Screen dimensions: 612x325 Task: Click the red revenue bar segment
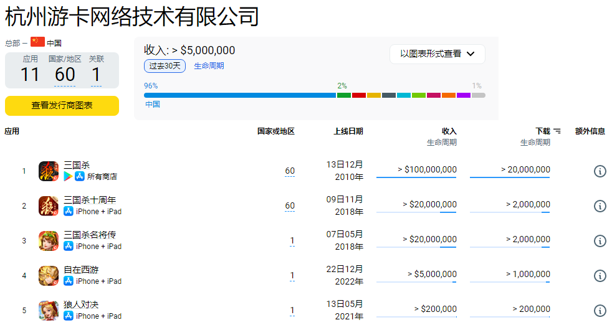pyautogui.click(x=359, y=95)
